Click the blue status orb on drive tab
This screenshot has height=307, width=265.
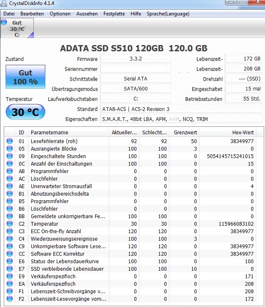pos(4,22)
